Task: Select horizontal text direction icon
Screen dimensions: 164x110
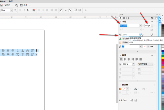Action: (x=131, y=100)
